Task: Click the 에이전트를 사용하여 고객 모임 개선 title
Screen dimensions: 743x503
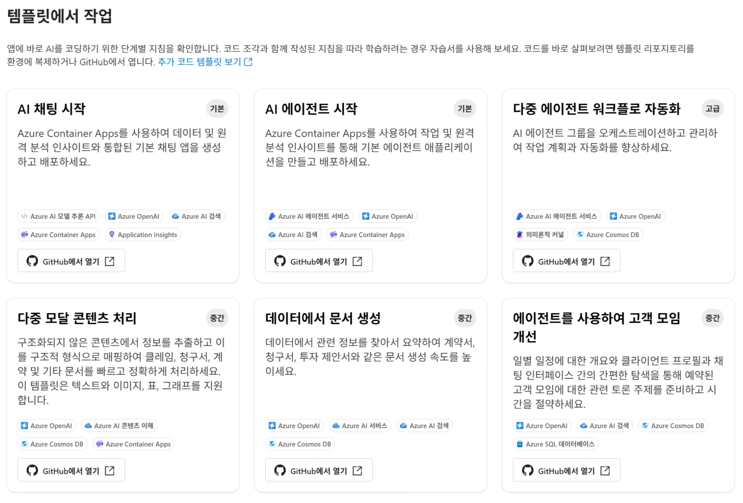Action: (x=596, y=327)
